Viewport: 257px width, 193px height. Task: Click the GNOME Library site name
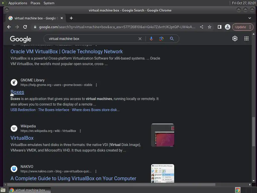tap(32, 80)
